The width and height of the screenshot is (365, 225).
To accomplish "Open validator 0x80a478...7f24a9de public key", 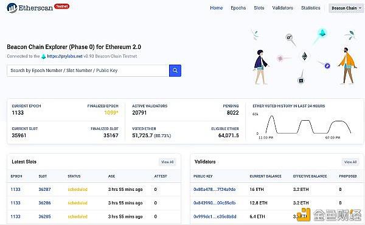I will (x=214, y=189).
